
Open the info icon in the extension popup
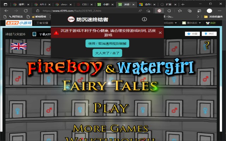[144, 19]
